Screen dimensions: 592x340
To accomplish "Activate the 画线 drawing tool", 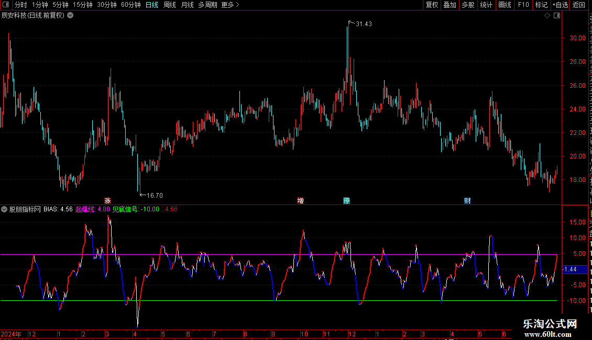I will pos(505,5).
